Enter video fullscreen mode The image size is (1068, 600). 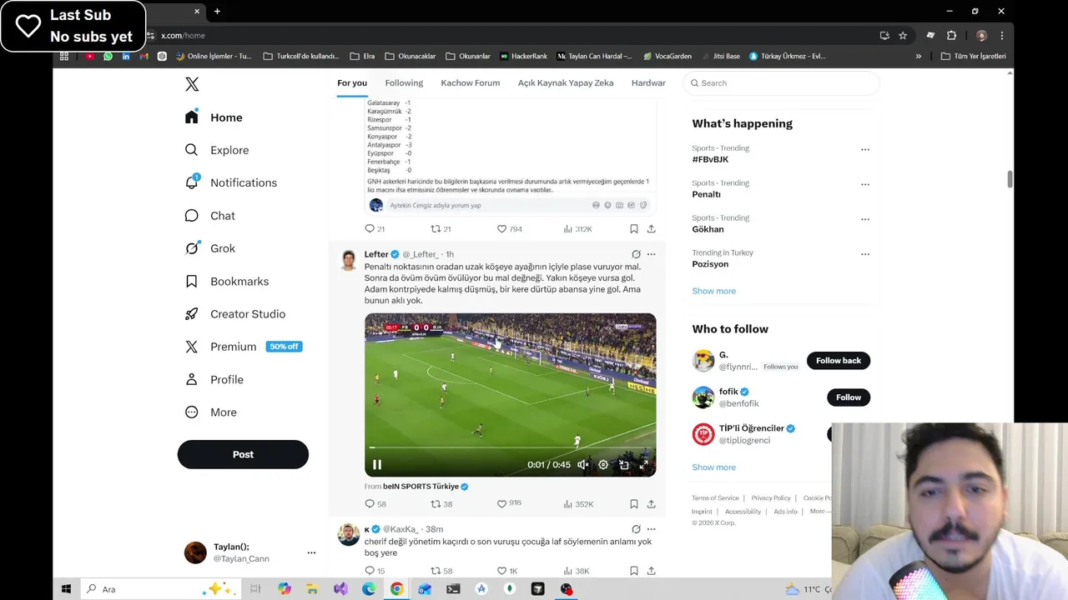click(x=643, y=465)
